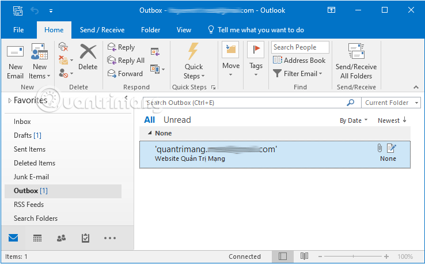This screenshot has width=425, height=264.
Task: Switch to Calendar view icon
Action: click(x=37, y=238)
